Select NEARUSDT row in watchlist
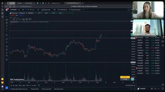This screenshot has width=165, height=92. click(148, 73)
